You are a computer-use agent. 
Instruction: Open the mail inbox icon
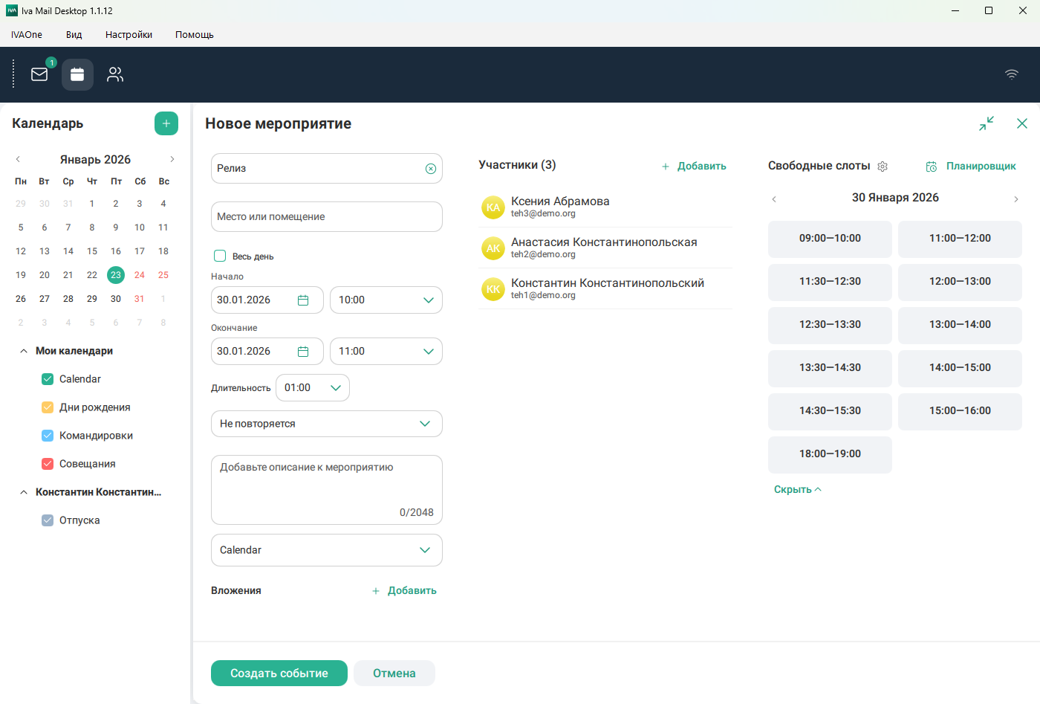point(39,74)
